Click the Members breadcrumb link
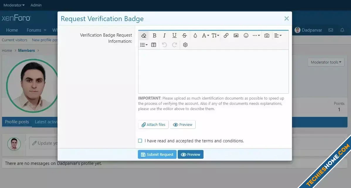 pyautogui.click(x=26, y=51)
